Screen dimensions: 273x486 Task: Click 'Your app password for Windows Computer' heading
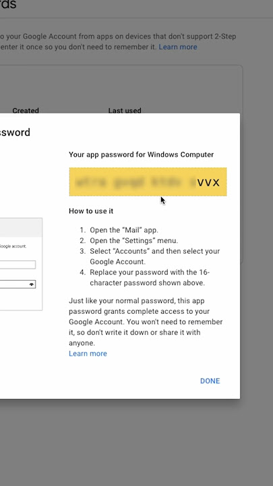141,155
